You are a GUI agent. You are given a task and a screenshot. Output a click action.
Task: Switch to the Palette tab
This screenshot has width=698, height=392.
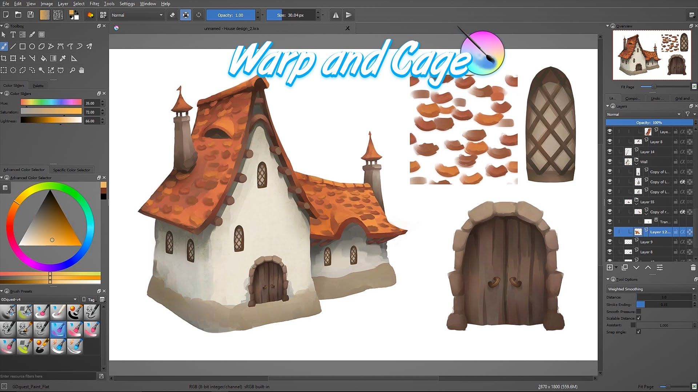[x=38, y=86]
